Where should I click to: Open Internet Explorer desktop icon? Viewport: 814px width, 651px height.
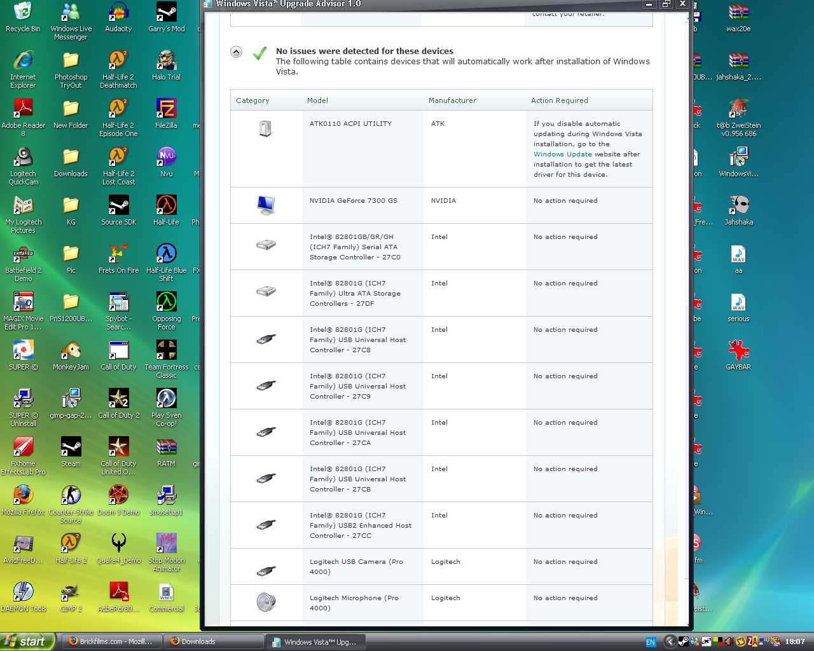click(23, 70)
